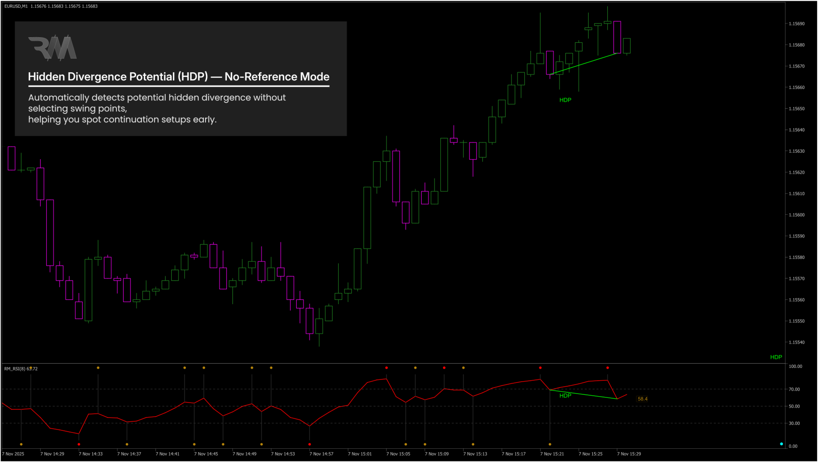This screenshot has height=462, width=818.
Task: Click the 30.00 RSI level label
Action: 794,423
